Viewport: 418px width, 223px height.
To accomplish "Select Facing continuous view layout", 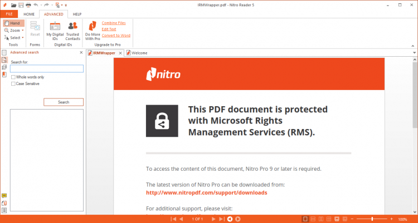I will click(329, 219).
